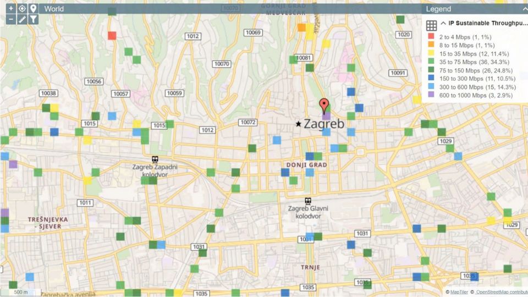528x297 pixels.
Task: Click the Zagreb city label
Action: [324, 124]
